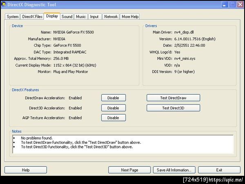Click the Test Direct3D button

tap(173, 108)
